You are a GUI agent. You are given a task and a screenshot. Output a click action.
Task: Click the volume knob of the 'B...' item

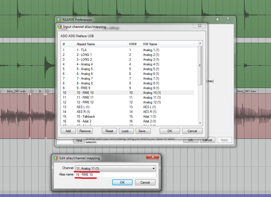(32, 91)
